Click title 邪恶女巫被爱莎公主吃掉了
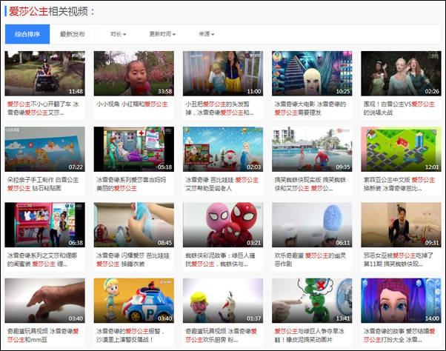The height and width of the screenshot is (351, 446). (x=399, y=259)
